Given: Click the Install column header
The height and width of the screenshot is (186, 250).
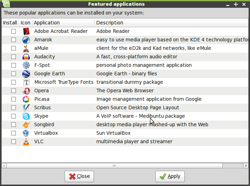Looking at the screenshot, I should (10, 23).
